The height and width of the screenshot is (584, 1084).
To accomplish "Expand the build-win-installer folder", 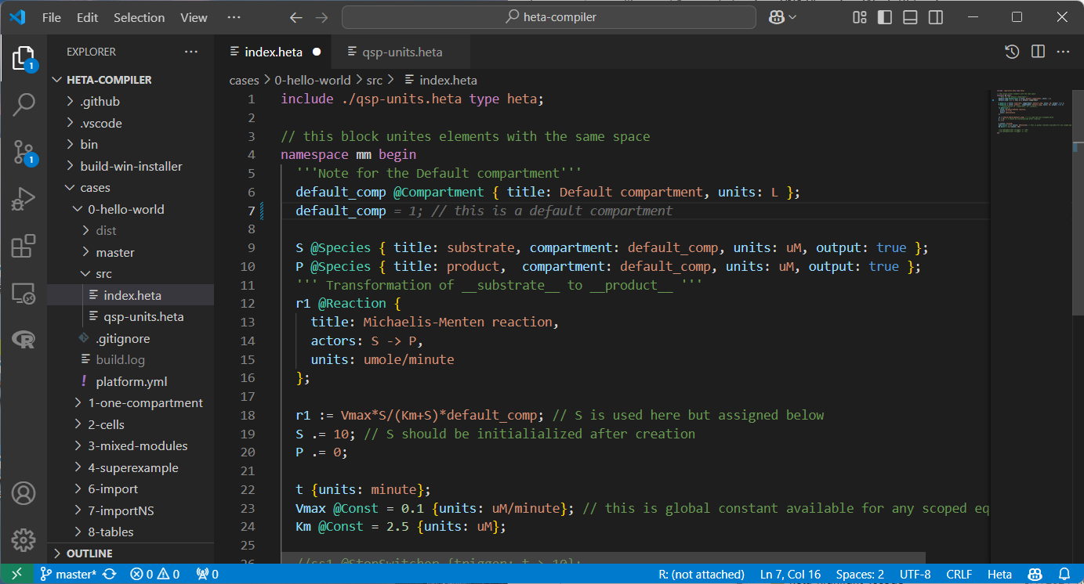I will [130, 166].
